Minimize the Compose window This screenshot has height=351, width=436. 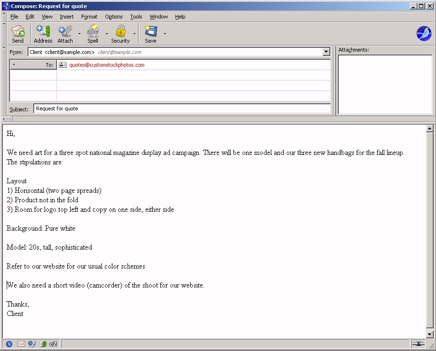tap(414, 6)
